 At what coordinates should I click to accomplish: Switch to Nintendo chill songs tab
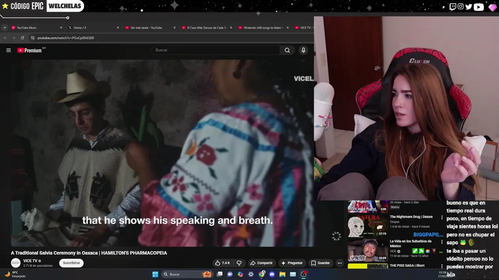tap(263, 28)
